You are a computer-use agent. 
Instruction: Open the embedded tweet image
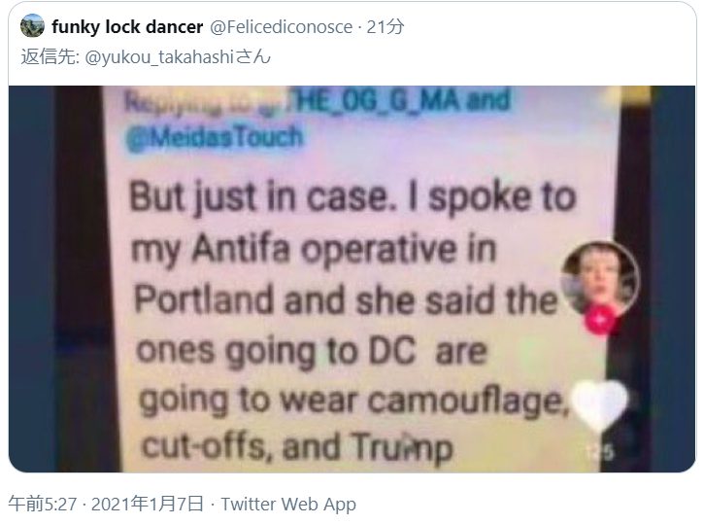point(352,279)
